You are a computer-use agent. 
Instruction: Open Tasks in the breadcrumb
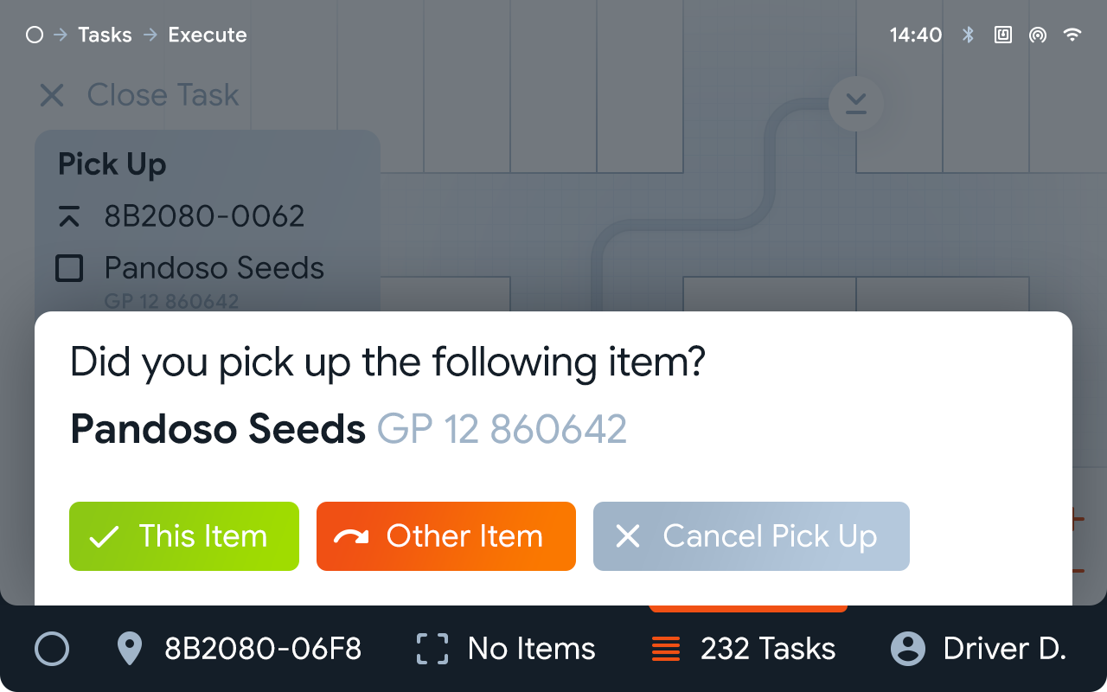[105, 35]
